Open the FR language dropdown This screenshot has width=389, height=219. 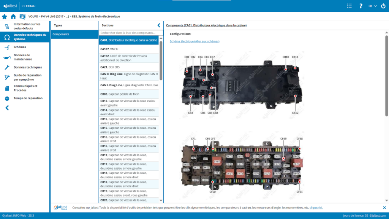(x=372, y=6)
